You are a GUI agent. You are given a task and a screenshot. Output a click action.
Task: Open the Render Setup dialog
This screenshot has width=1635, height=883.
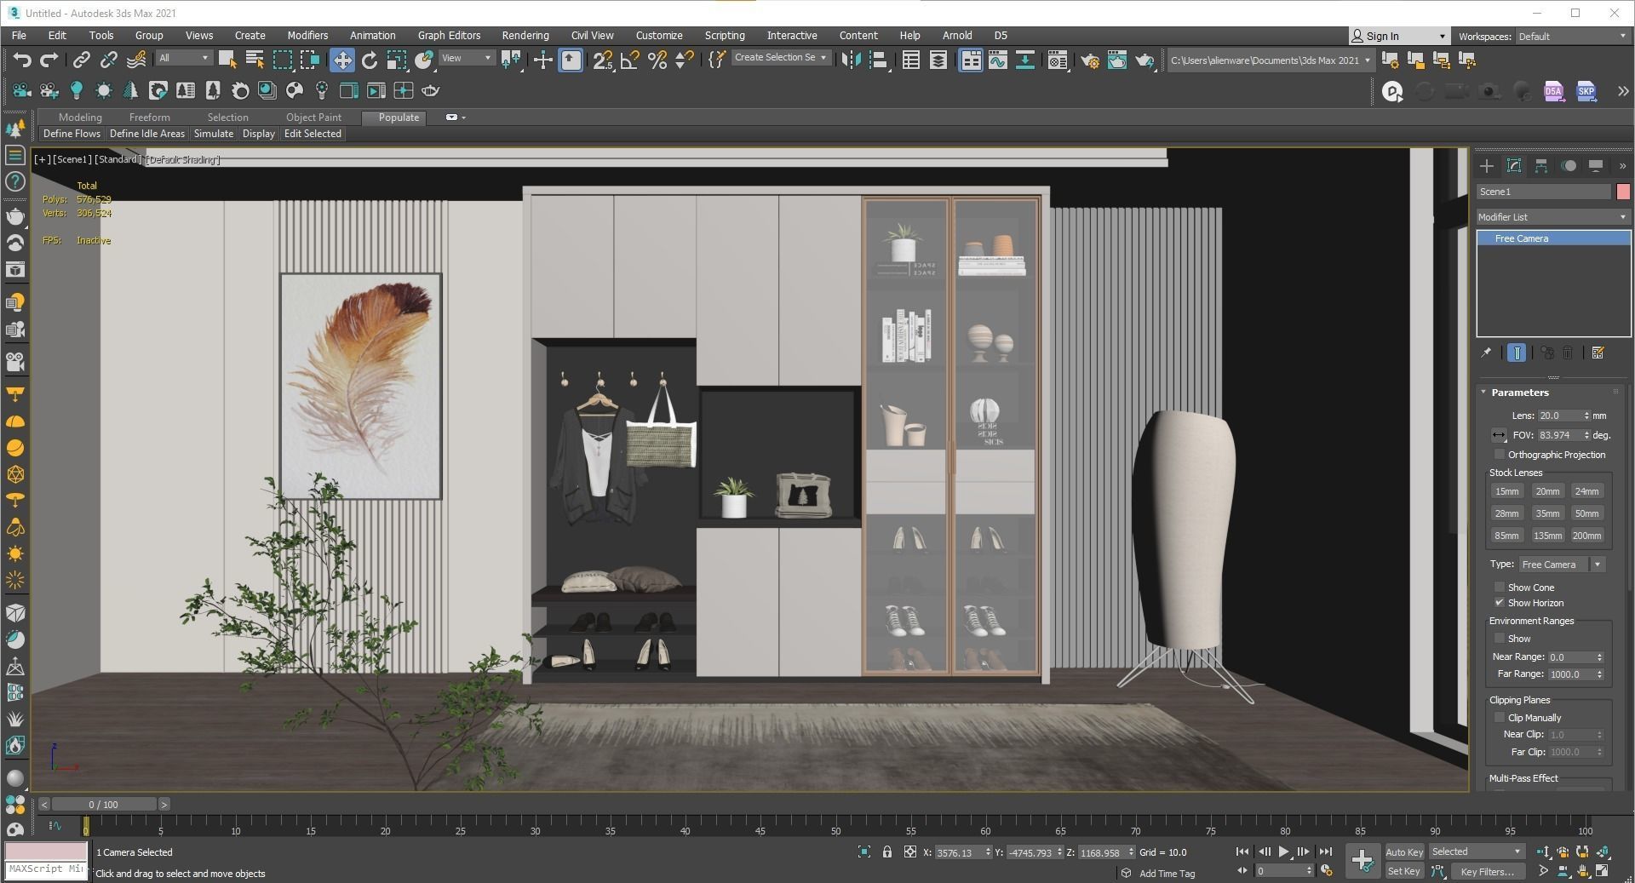pyautogui.click(x=1090, y=60)
